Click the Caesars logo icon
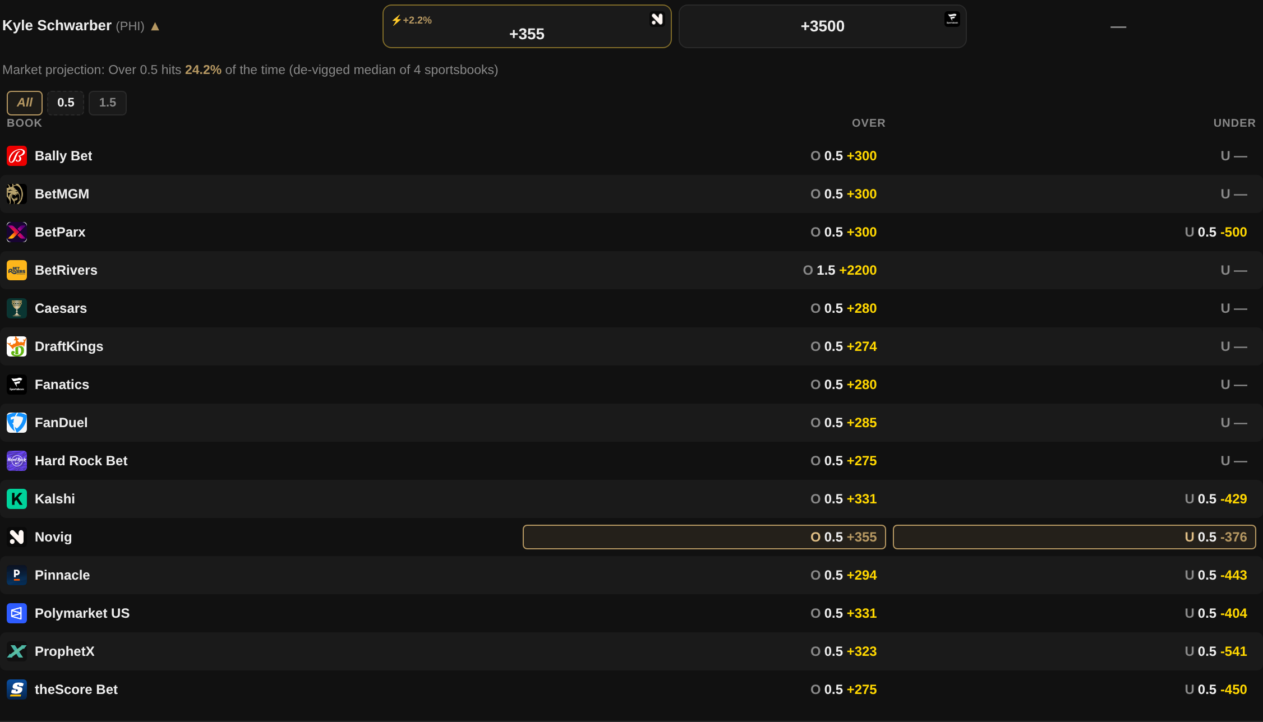 coord(17,308)
